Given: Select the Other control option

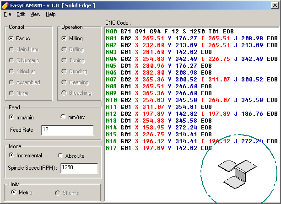Looking at the screenshot, I should [19, 93].
